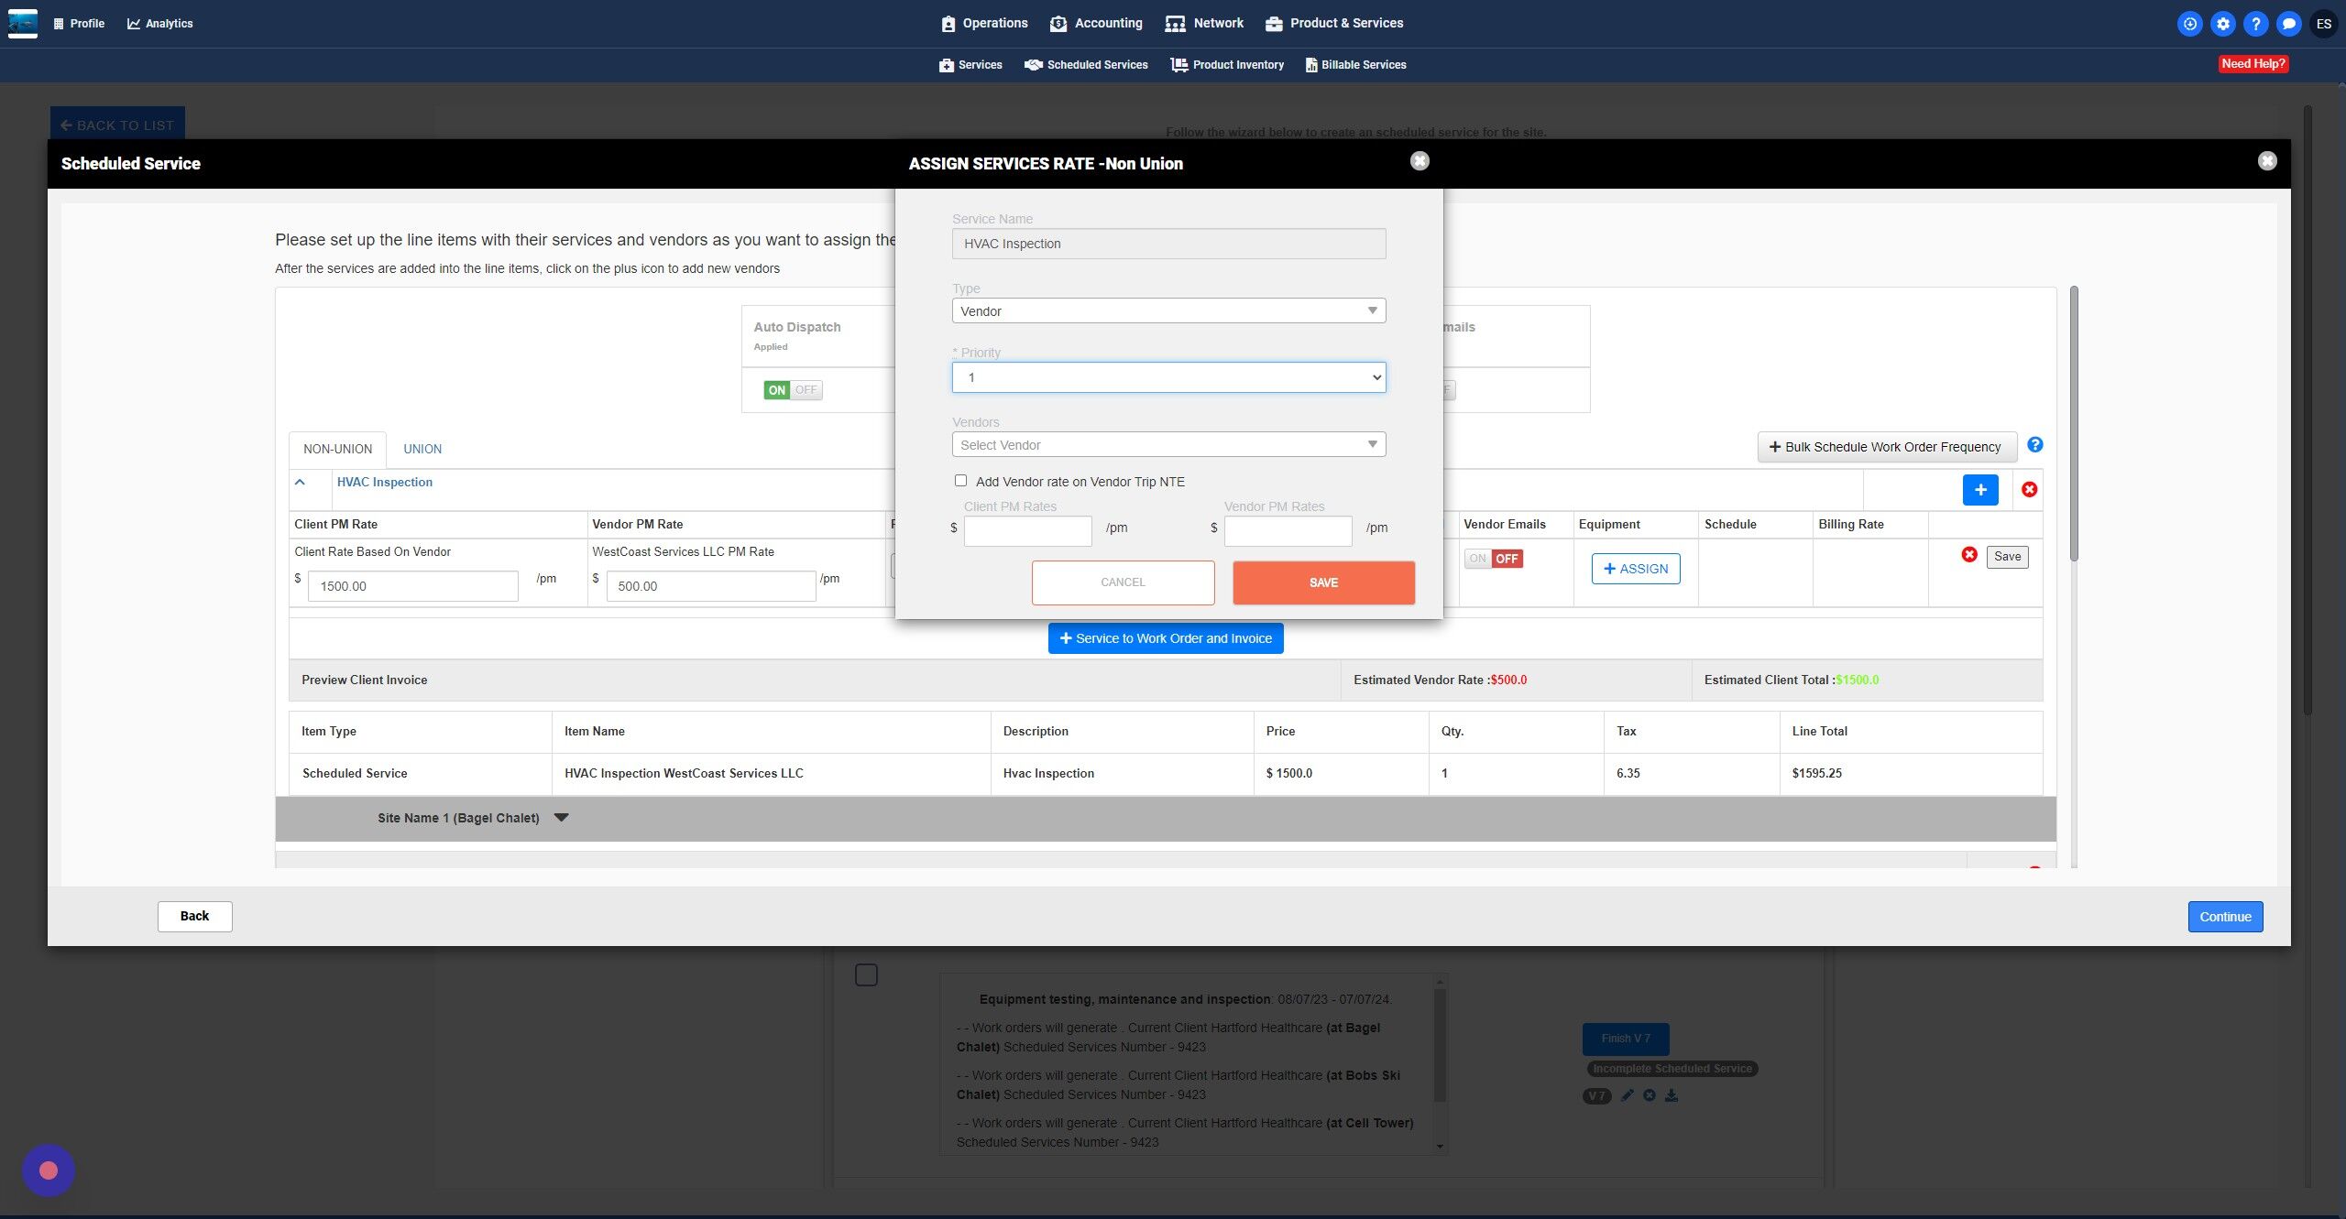2346x1219 pixels.
Task: Click the Service to Work Order and Invoice button
Action: coord(1166,638)
